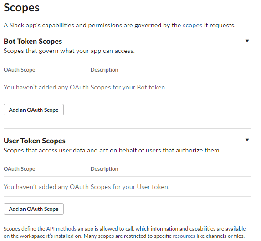
Task: Select the OAuth Scope column header under User Token Scopes
Action: tap(19, 169)
